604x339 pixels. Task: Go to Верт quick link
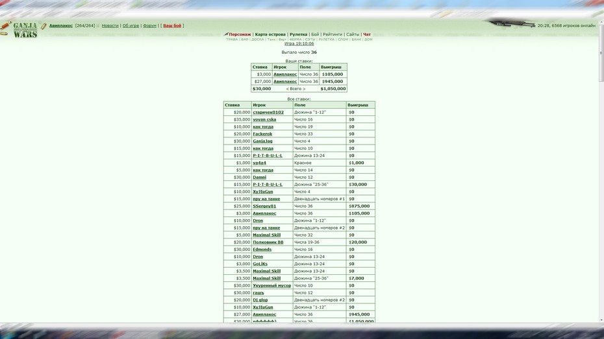[283, 40]
